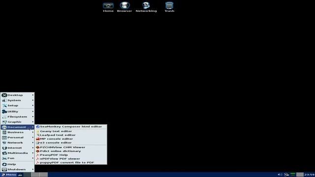Click the Menu button in taskbar
This screenshot has height=177, width=315.
point(9,175)
